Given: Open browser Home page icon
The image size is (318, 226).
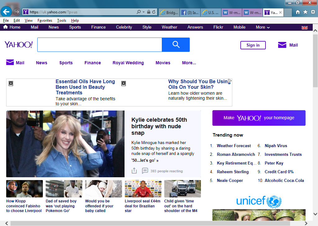Looking at the screenshot, I should [298, 12].
